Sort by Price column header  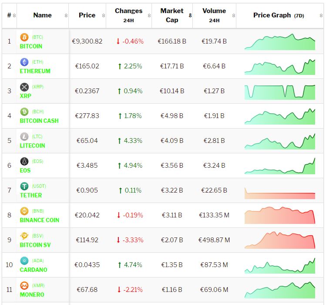click(87, 15)
